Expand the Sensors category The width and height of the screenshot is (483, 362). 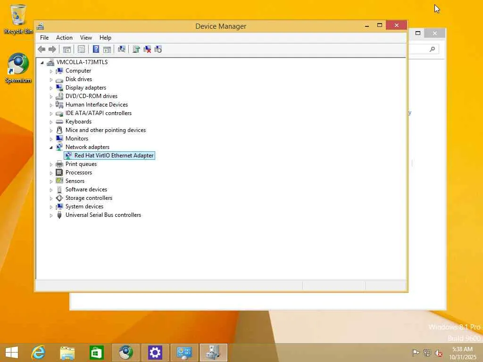tap(51, 181)
